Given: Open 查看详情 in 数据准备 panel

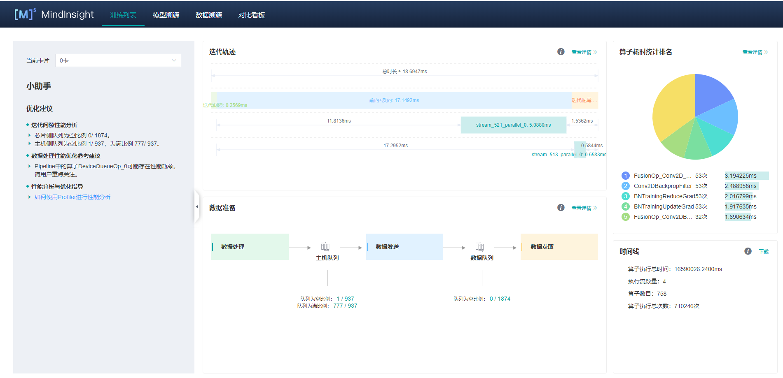Looking at the screenshot, I should click(x=584, y=208).
